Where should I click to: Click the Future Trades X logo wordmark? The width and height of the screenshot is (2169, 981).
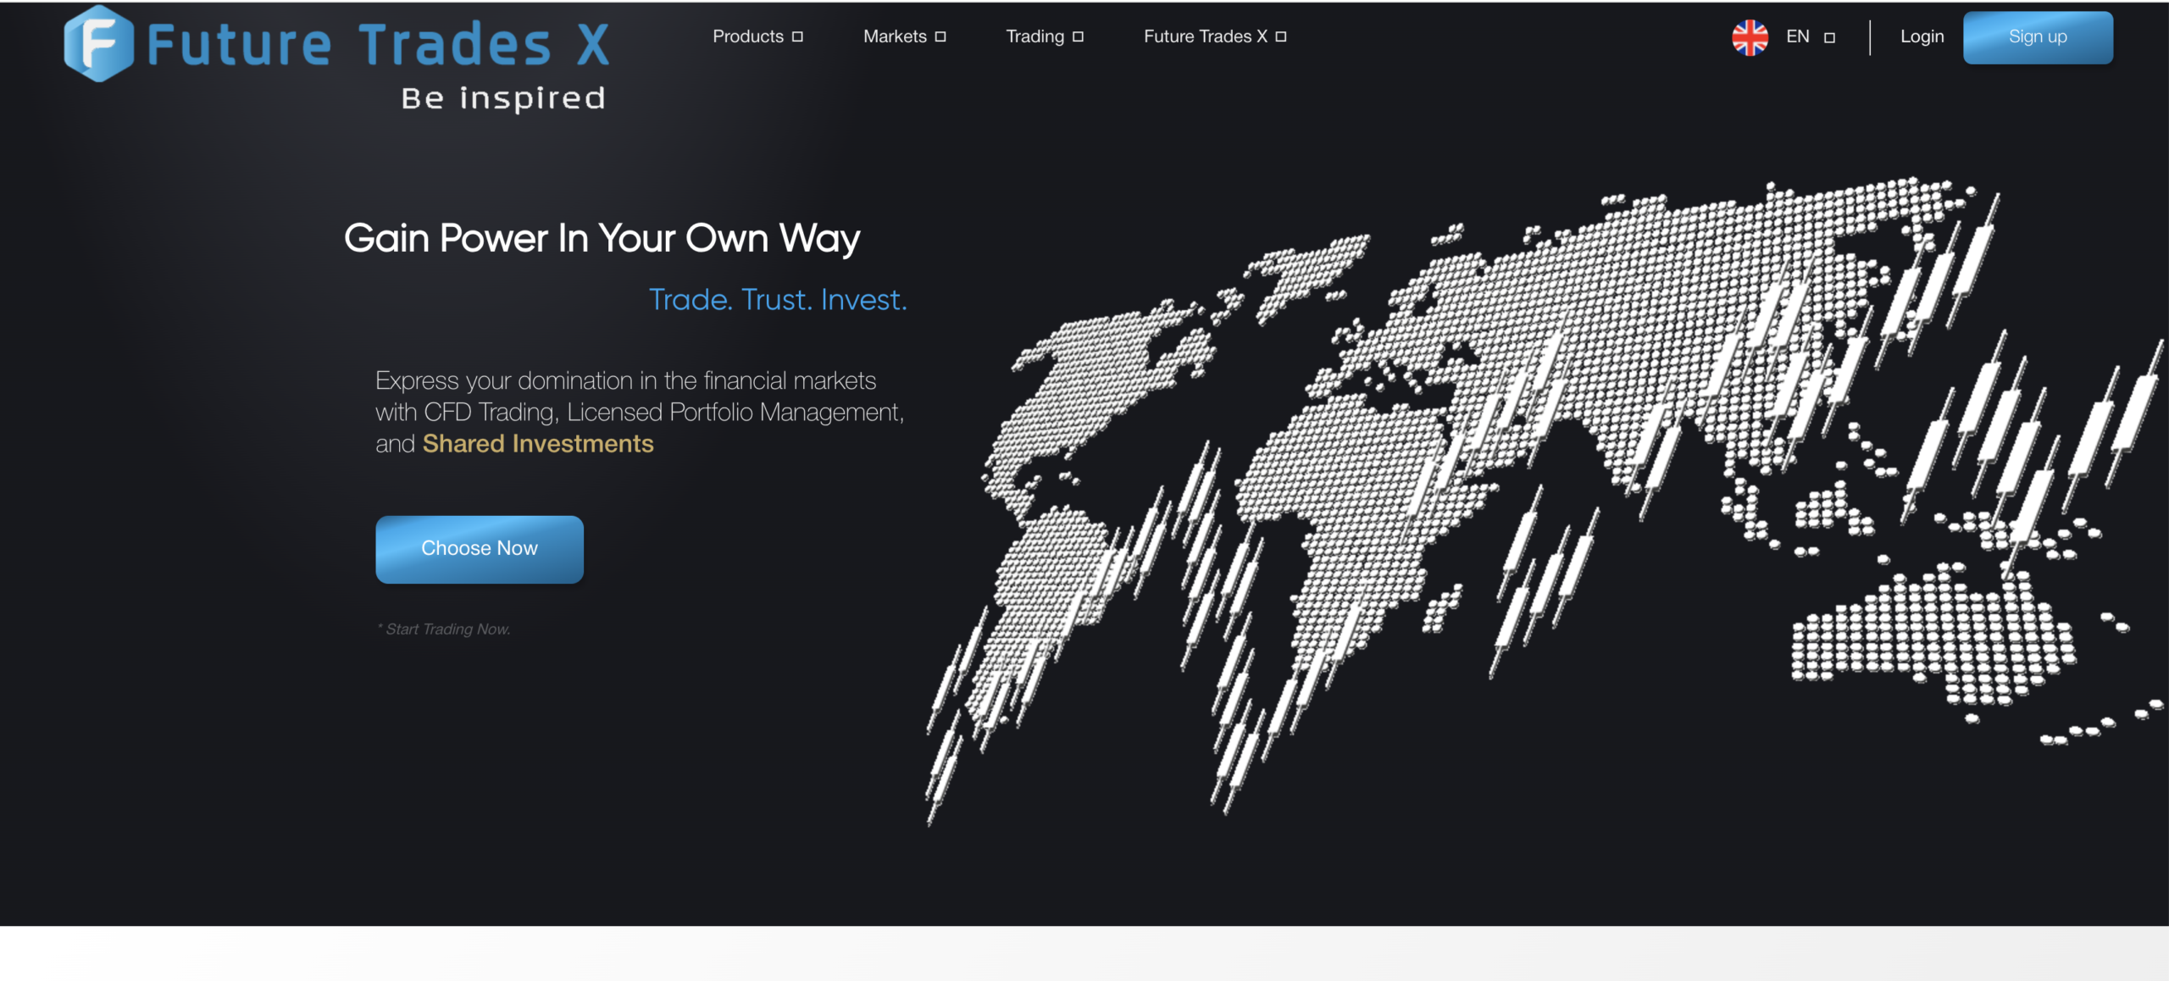click(x=377, y=44)
